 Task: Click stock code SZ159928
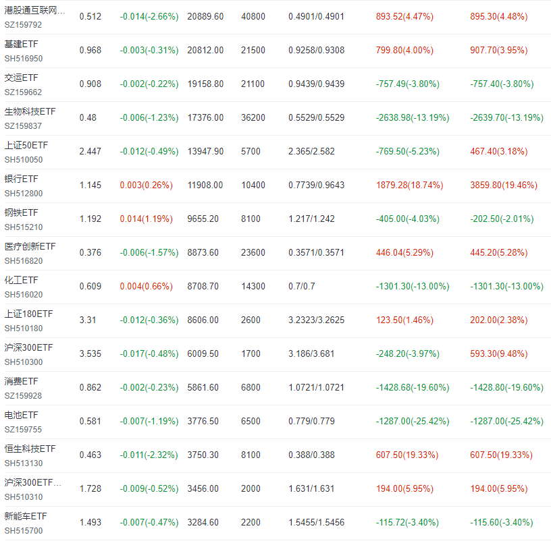tap(23, 396)
